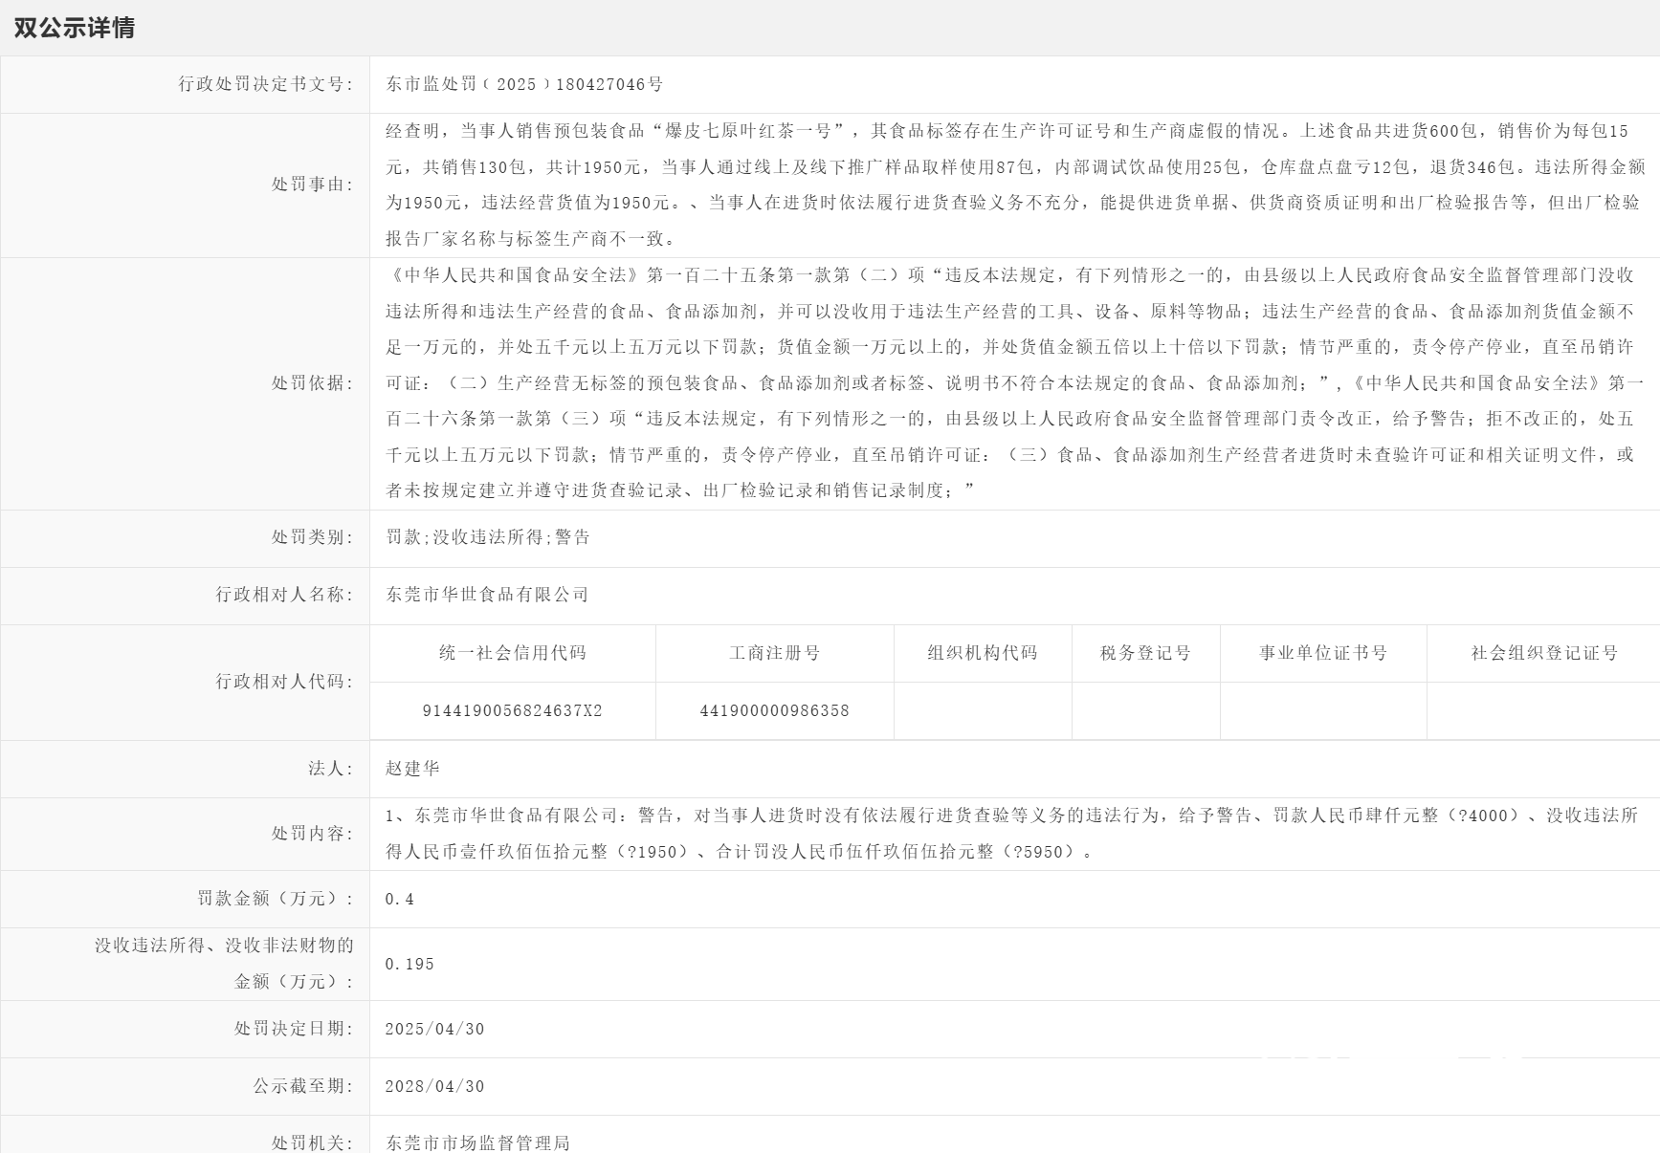This screenshot has height=1153, width=1660.
Task: Click the 公示截至期 label
Action: coord(303,1086)
